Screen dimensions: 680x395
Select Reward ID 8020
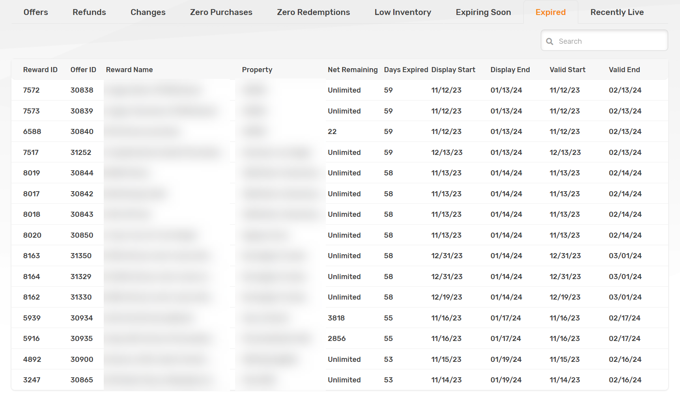[32, 235]
